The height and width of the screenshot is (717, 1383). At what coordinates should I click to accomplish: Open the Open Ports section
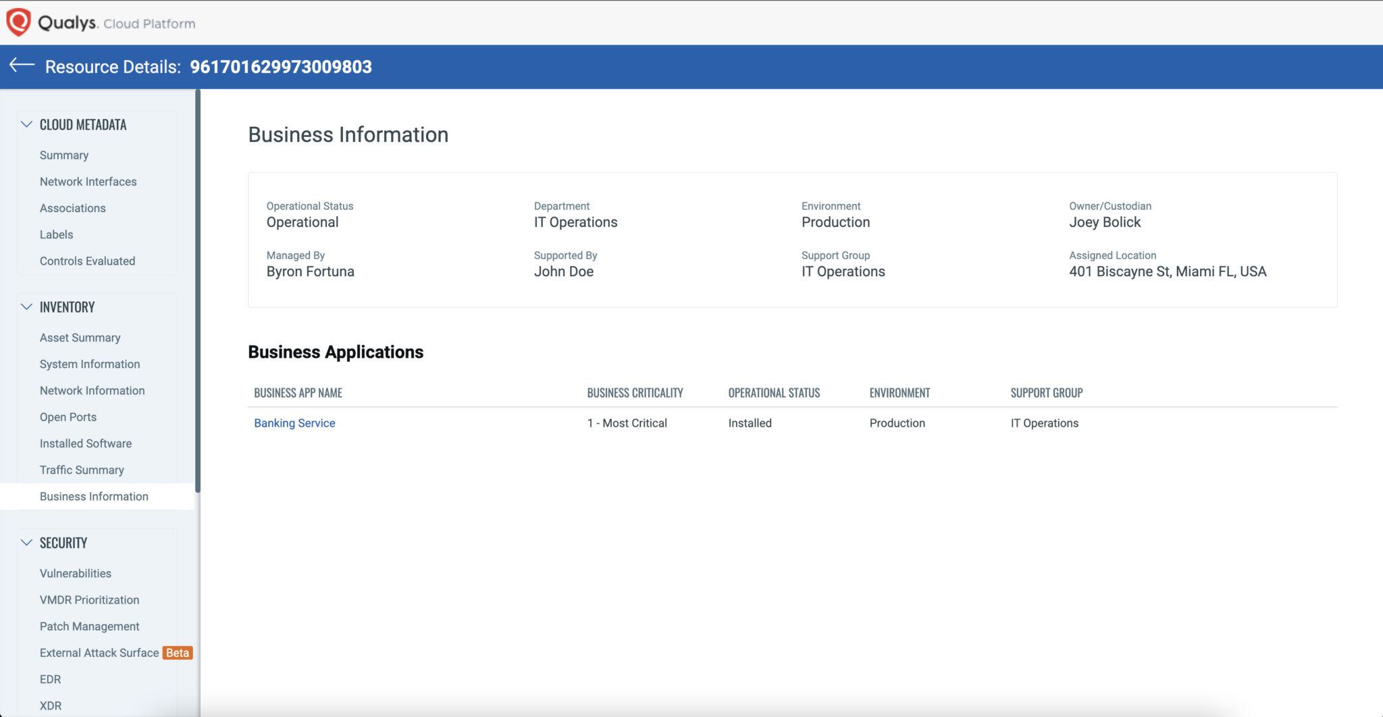tap(68, 417)
